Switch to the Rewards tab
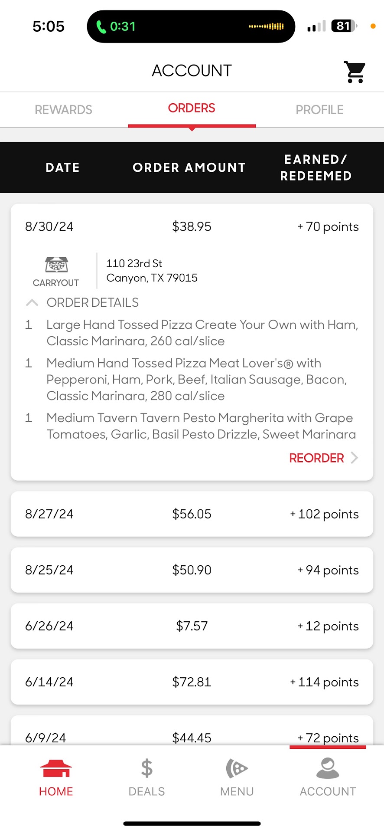Screen dimensions: 384x833 click(63, 110)
